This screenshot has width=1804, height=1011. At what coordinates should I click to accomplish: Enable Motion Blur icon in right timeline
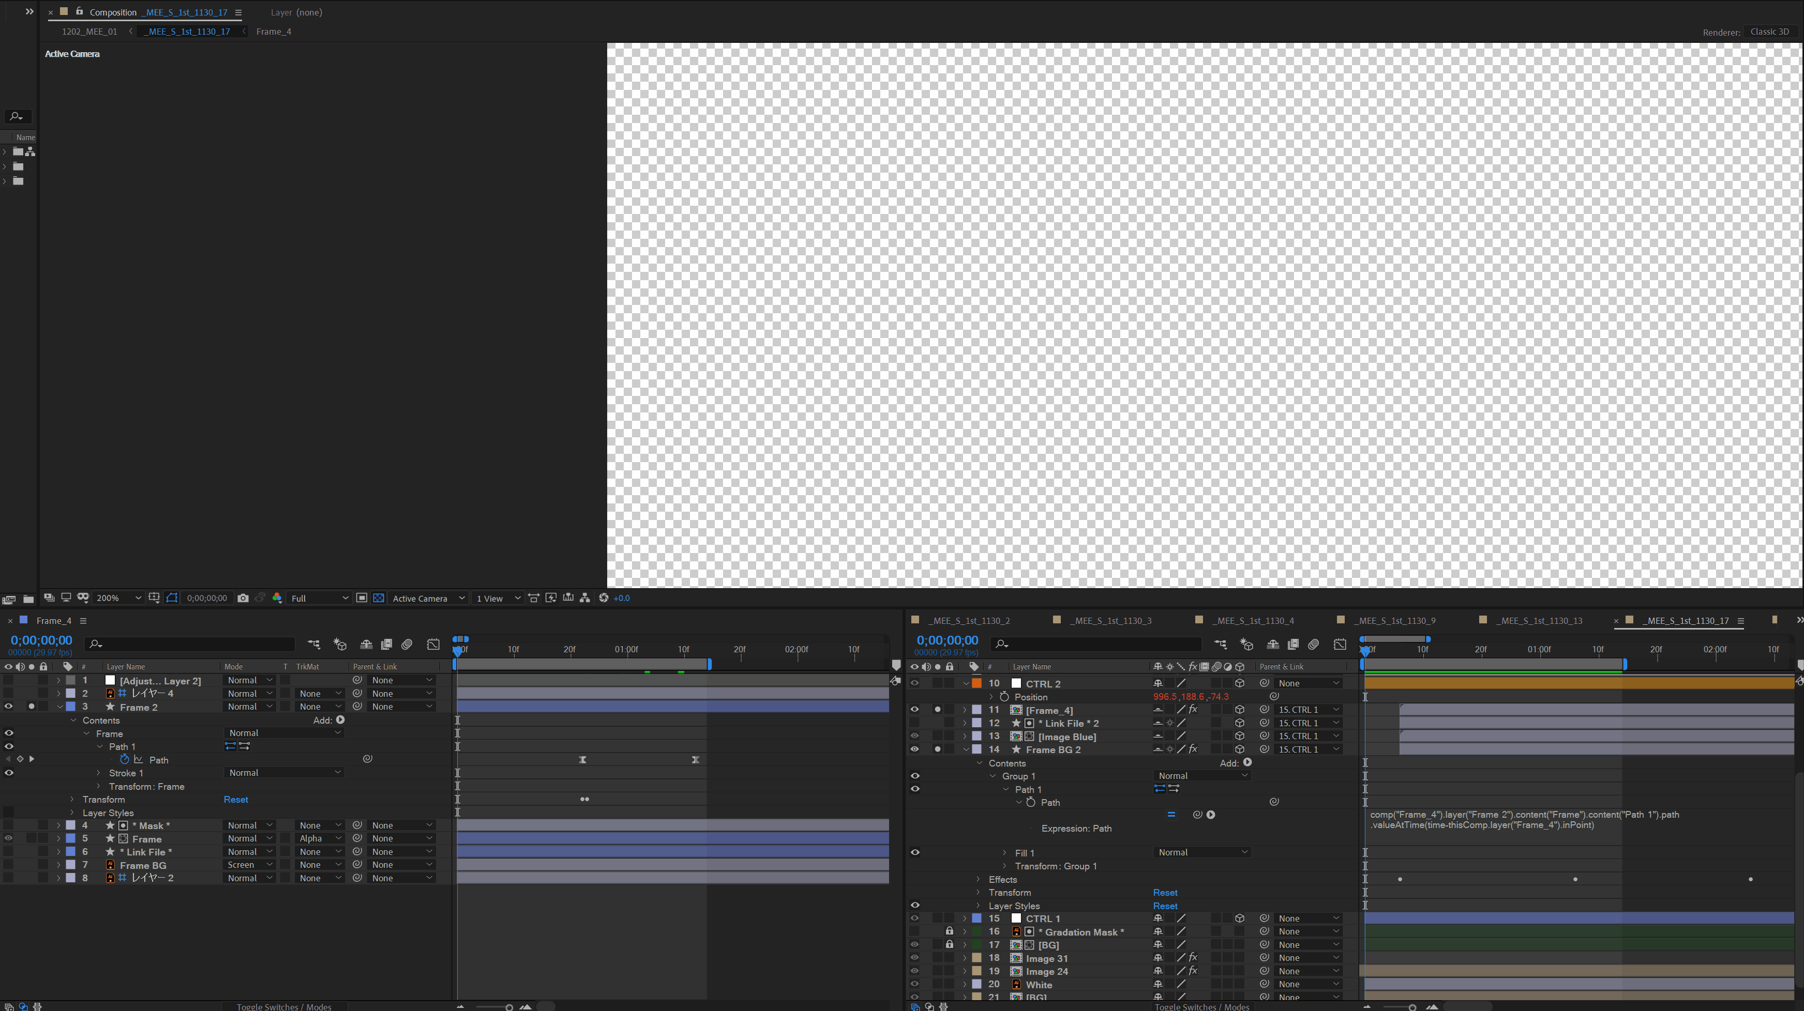[x=1314, y=645]
